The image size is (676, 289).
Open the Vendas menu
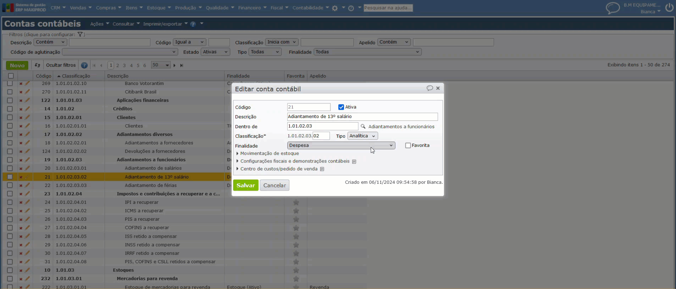tap(81, 8)
